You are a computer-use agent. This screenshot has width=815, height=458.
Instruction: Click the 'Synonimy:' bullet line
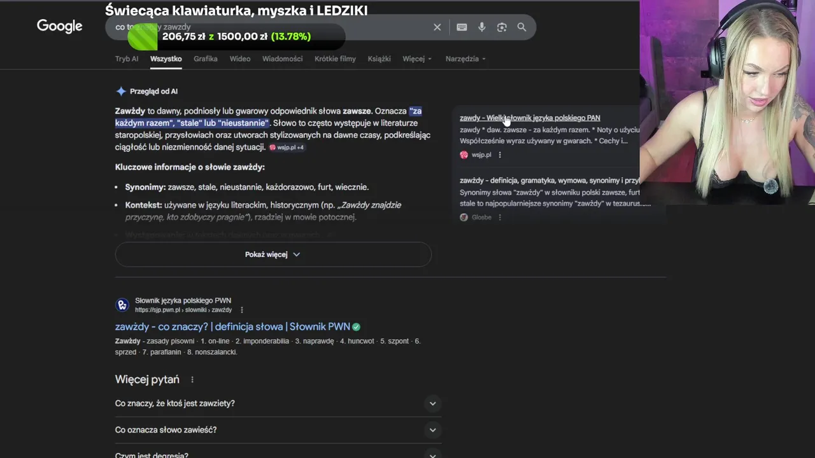[x=247, y=187]
